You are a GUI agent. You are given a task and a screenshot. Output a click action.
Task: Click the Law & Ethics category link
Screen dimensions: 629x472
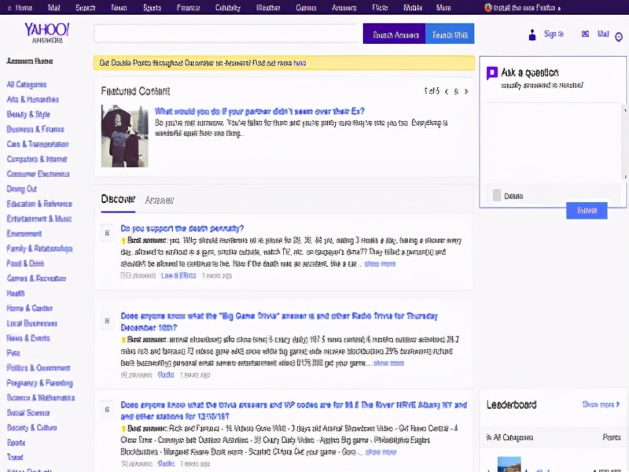[x=178, y=275]
